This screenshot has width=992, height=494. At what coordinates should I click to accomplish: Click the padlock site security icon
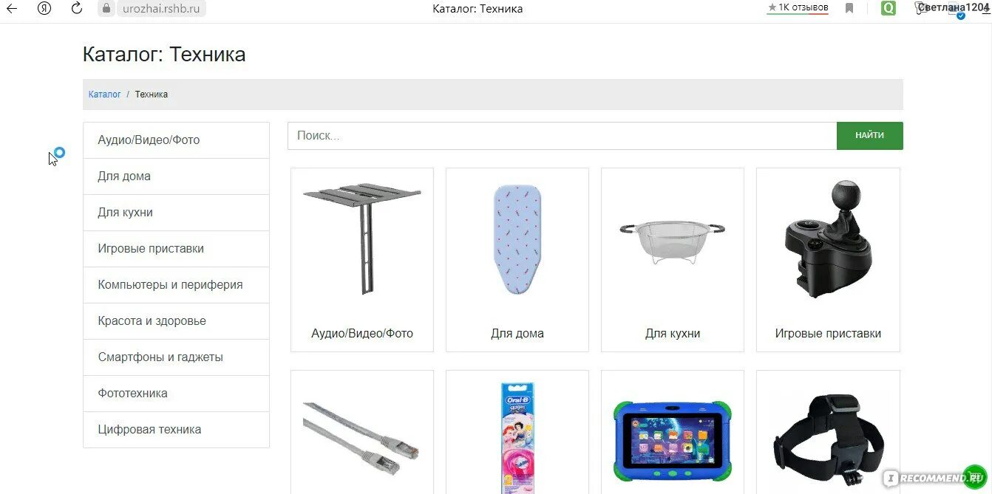click(x=106, y=9)
